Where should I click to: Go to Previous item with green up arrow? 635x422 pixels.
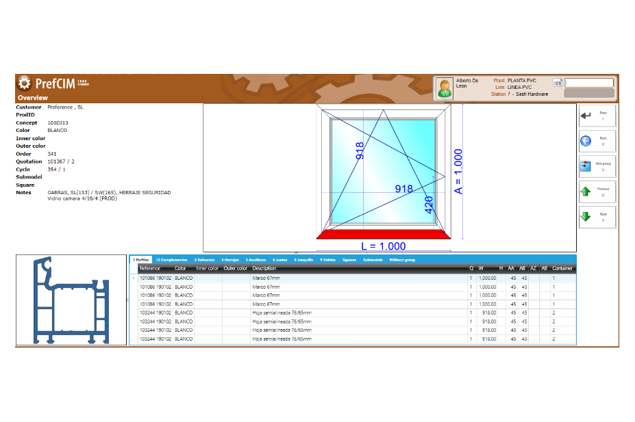coord(597,192)
